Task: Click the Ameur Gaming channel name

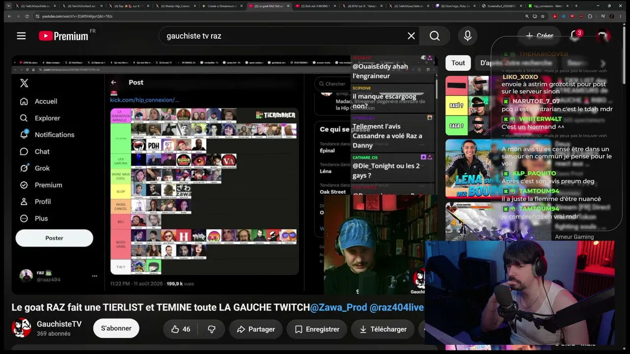Action: click(574, 237)
